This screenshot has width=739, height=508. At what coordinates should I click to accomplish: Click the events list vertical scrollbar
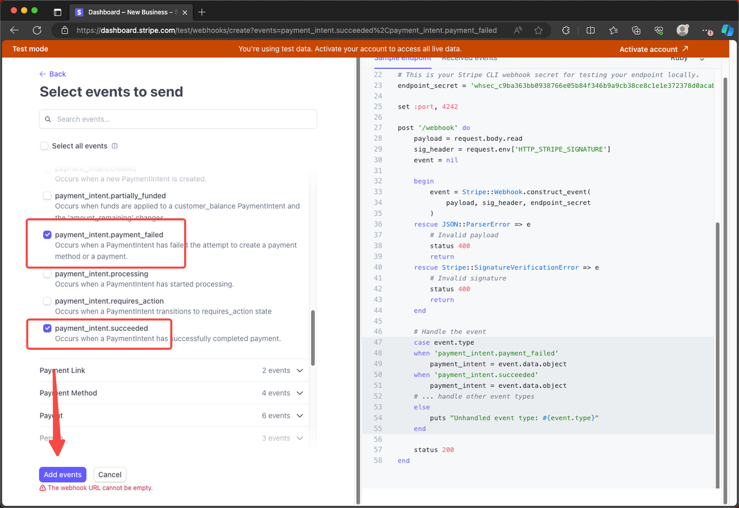313,338
